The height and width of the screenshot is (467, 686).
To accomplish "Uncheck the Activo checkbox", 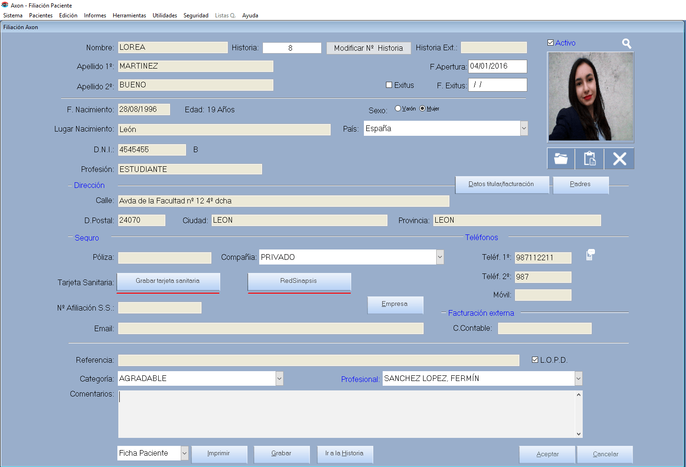I will (551, 43).
